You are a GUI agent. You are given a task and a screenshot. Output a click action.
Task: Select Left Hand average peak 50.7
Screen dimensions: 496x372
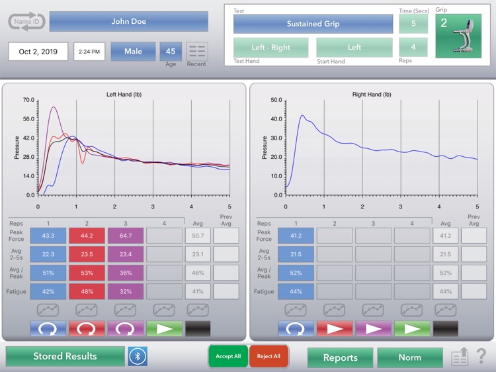coord(198,236)
